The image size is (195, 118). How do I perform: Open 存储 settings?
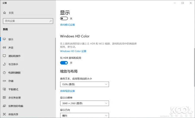11,81
